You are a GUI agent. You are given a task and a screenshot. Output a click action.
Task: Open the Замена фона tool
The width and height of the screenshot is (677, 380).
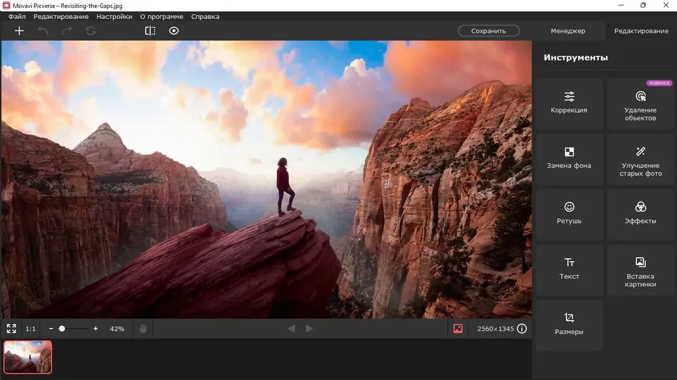tap(569, 159)
